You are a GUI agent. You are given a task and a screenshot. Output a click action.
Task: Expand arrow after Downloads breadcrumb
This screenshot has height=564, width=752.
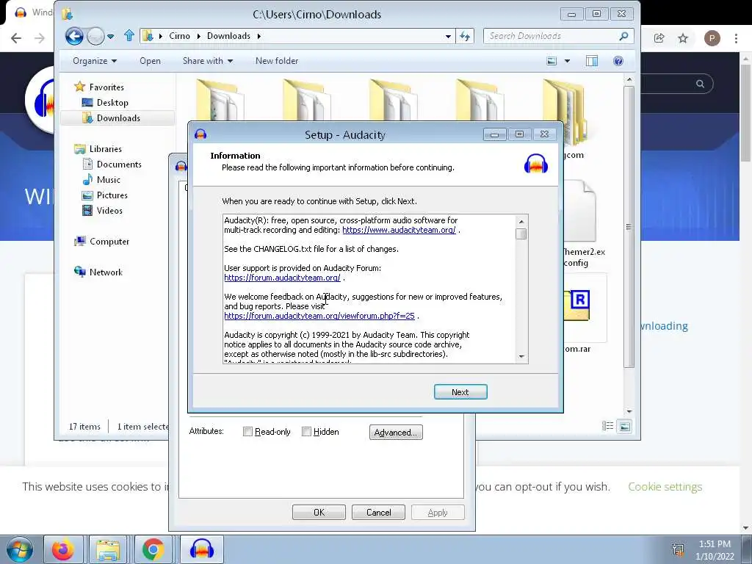259,36
